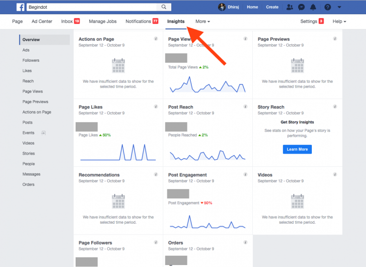This screenshot has width=366, height=267.
Task: Click info icon on Story Reach card
Action: point(335,107)
